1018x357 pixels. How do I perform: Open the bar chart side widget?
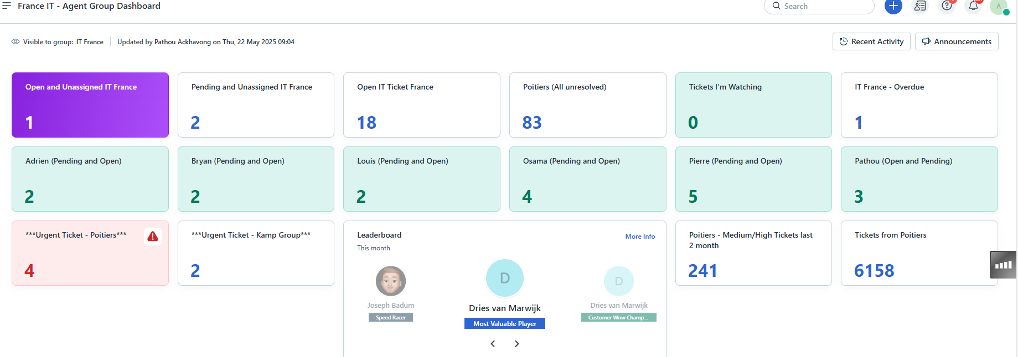1003,265
